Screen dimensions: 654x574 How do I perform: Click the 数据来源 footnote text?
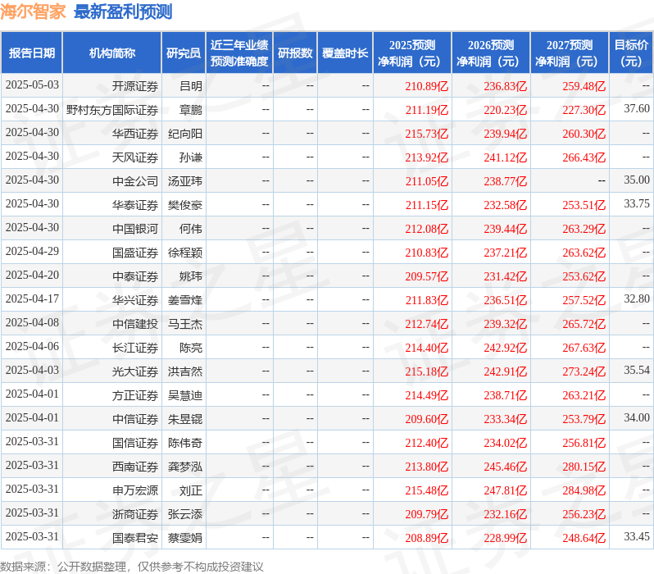132,566
